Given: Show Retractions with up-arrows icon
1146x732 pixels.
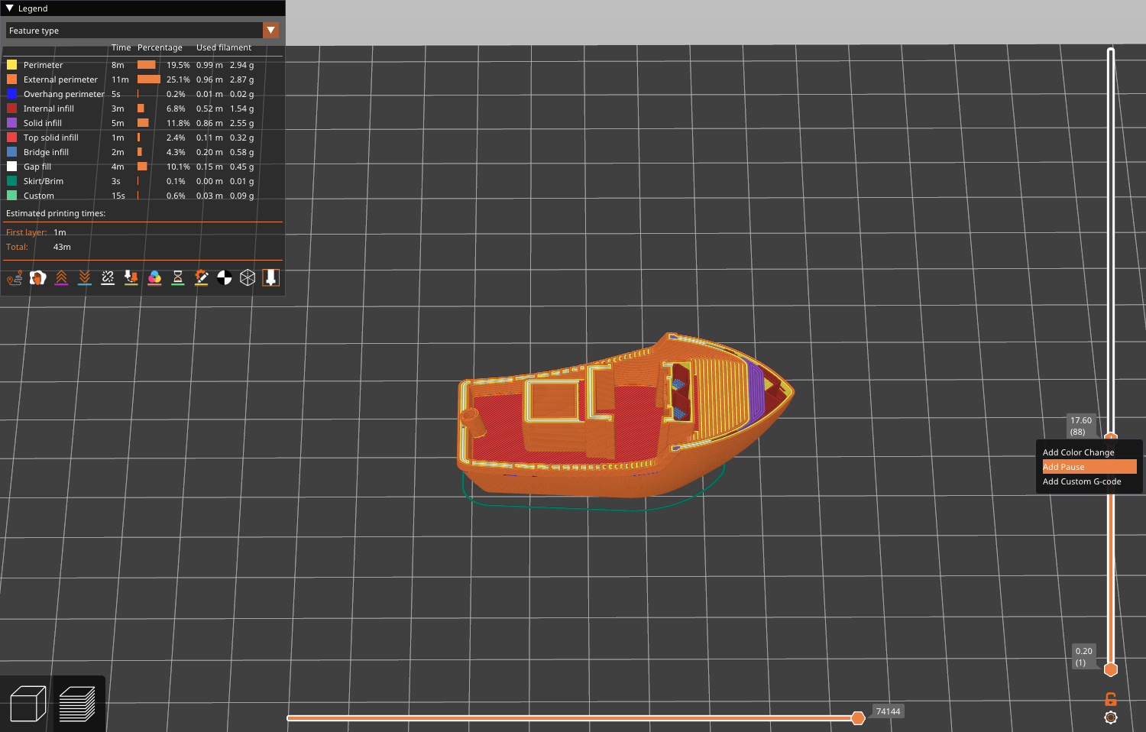Looking at the screenshot, I should pos(61,278).
